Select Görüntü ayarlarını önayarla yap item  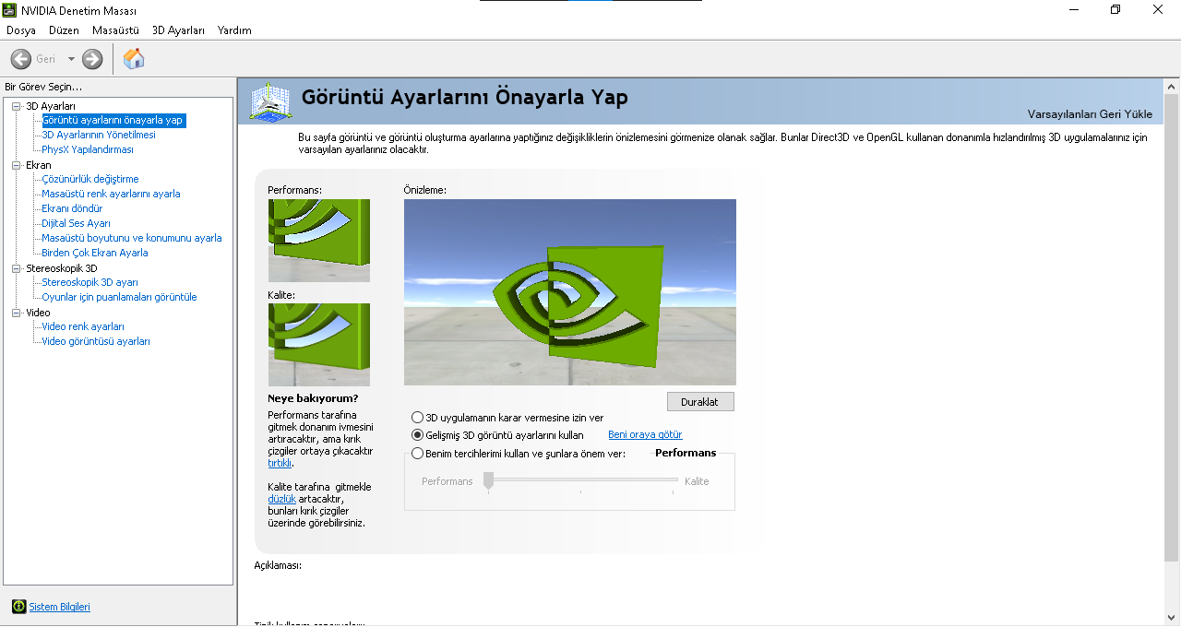tap(113, 120)
